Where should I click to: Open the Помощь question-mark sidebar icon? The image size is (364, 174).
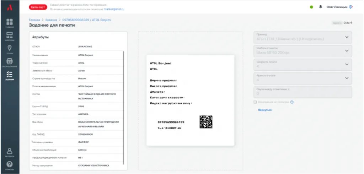[10, 165]
